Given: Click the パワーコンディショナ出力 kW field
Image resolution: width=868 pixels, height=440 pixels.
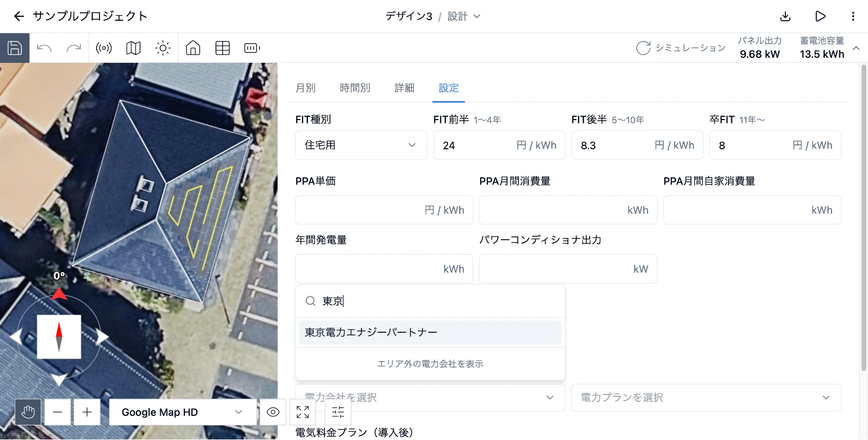Looking at the screenshot, I should pyautogui.click(x=568, y=269).
